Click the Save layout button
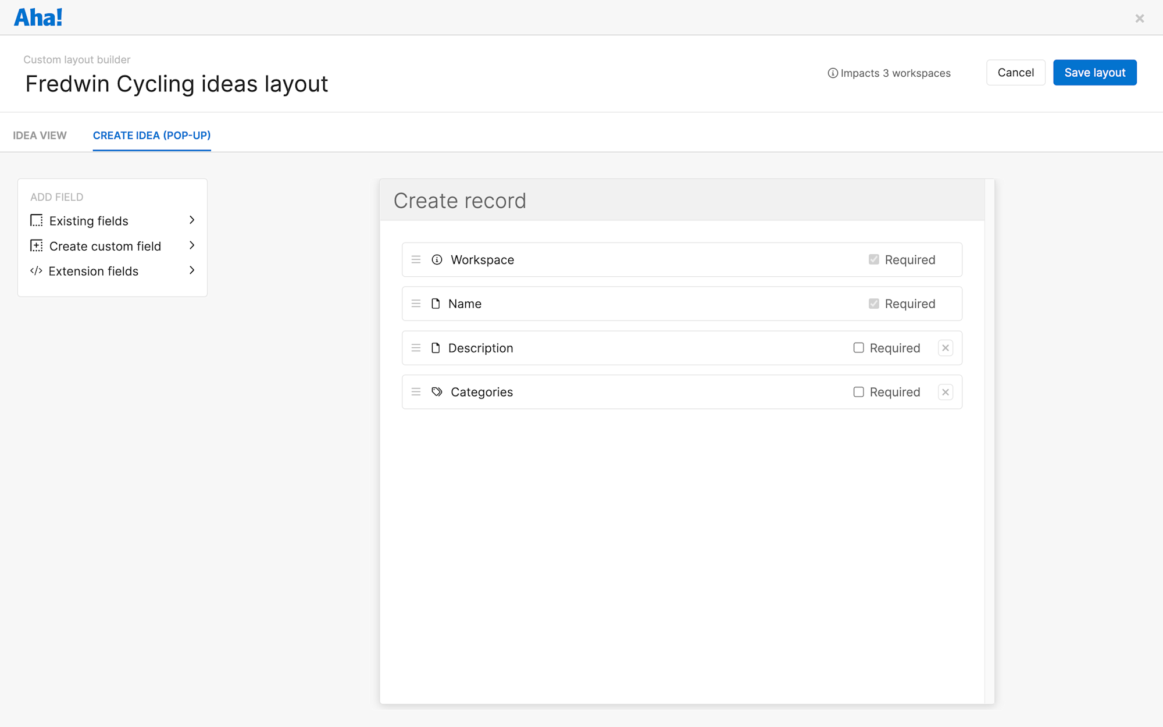Image resolution: width=1163 pixels, height=727 pixels. [x=1094, y=73]
